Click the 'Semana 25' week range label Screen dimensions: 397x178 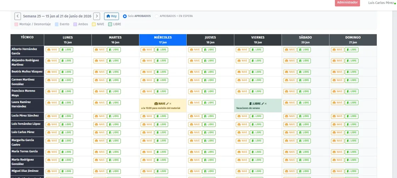(x=57, y=16)
